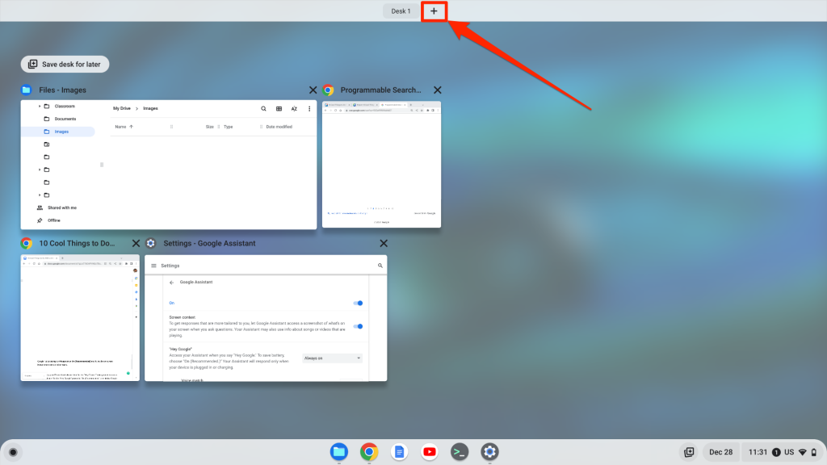This screenshot has width=827, height=465.
Task: Open the Files three-dot more menu
Action: (309, 109)
